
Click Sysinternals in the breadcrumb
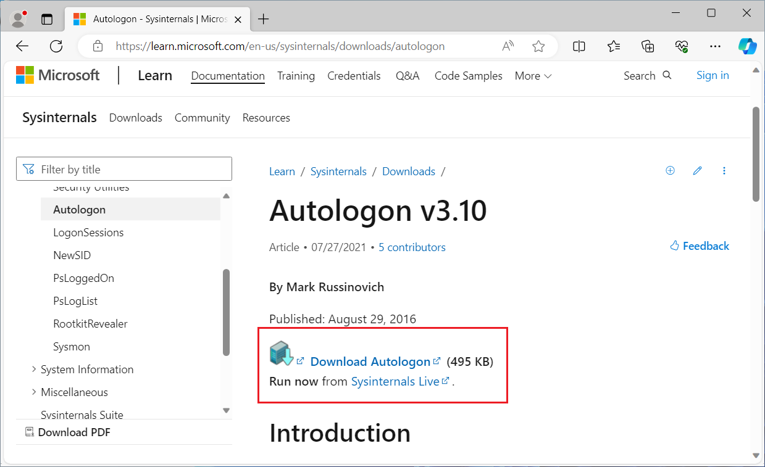(x=338, y=172)
